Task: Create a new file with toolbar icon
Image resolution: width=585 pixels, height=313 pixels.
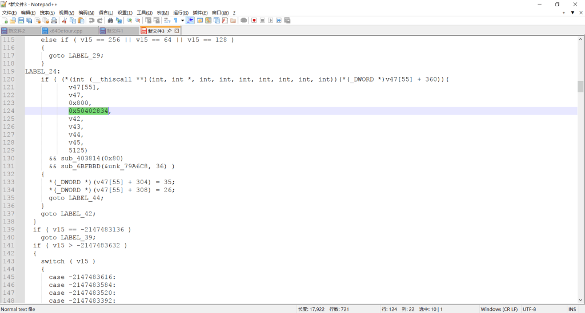Action: pos(5,21)
